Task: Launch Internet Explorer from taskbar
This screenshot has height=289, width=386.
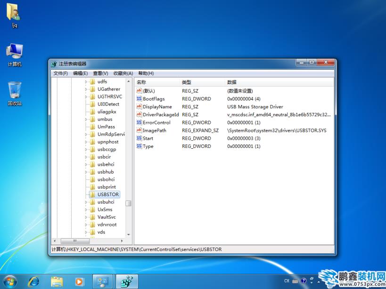Action: pyautogui.click(x=33, y=281)
